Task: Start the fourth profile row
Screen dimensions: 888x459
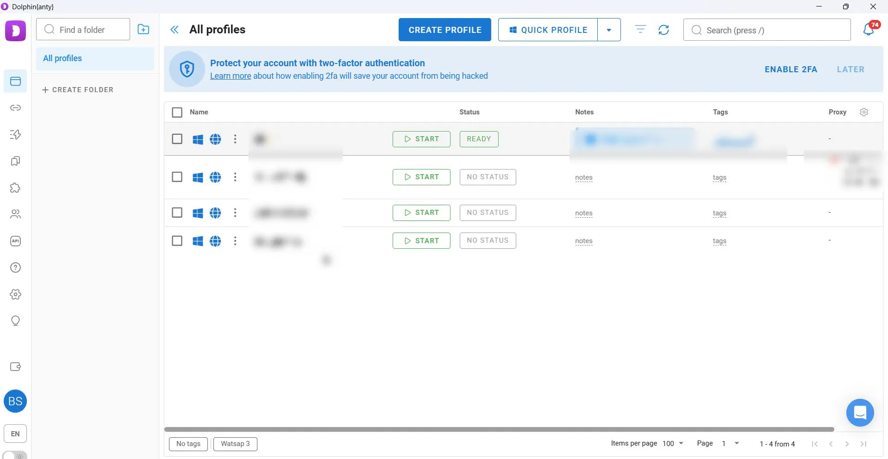Action: tap(421, 241)
